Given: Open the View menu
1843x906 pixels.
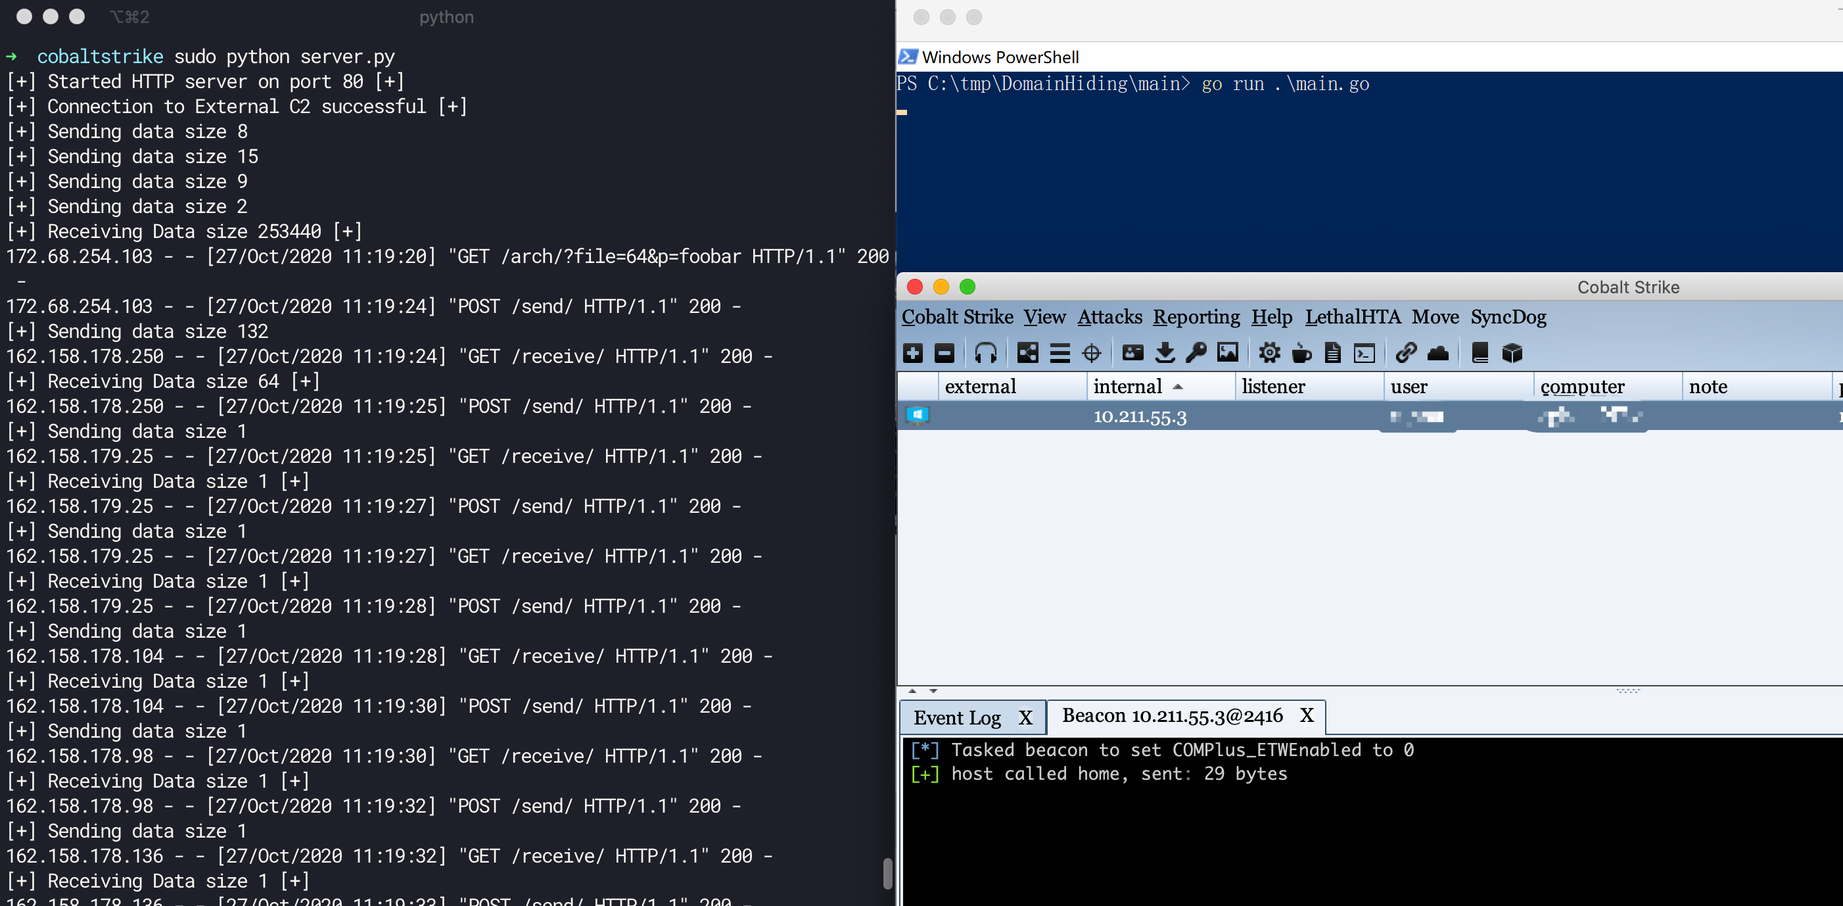Looking at the screenshot, I should point(1044,317).
